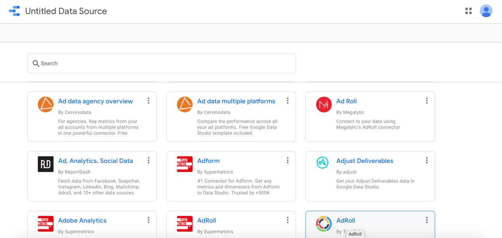Open the Google apps grid
The height and width of the screenshot is (238, 502).
[468, 11]
